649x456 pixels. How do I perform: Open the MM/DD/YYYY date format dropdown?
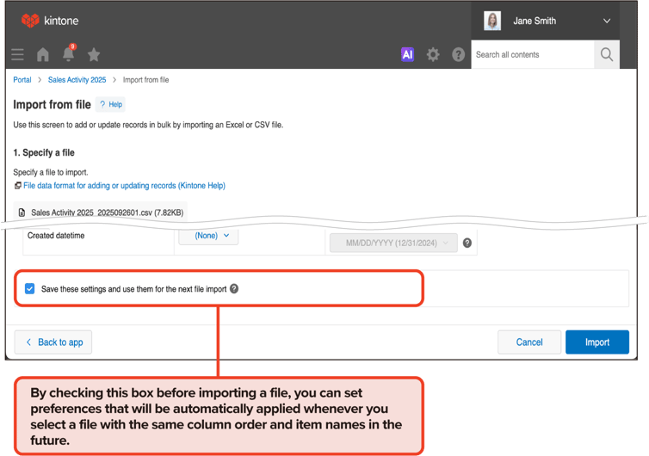click(x=393, y=243)
